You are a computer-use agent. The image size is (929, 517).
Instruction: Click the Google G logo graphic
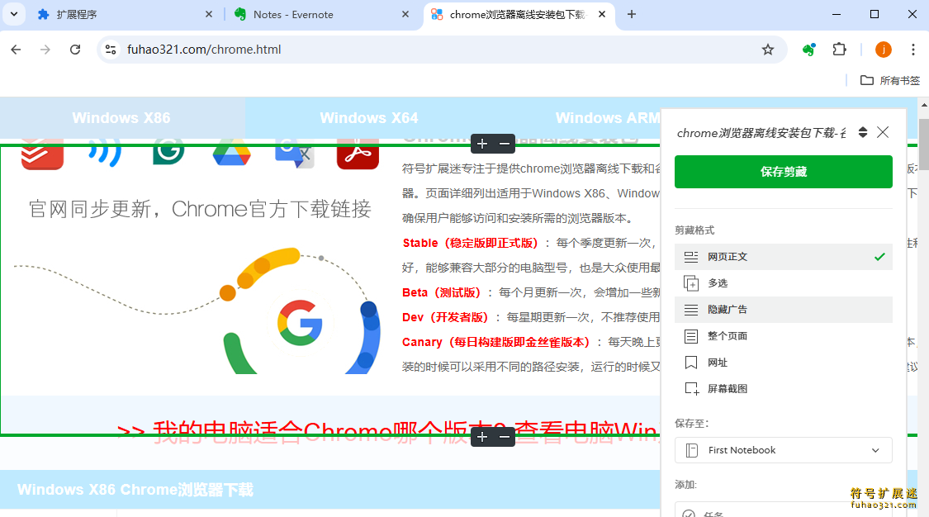tap(300, 323)
